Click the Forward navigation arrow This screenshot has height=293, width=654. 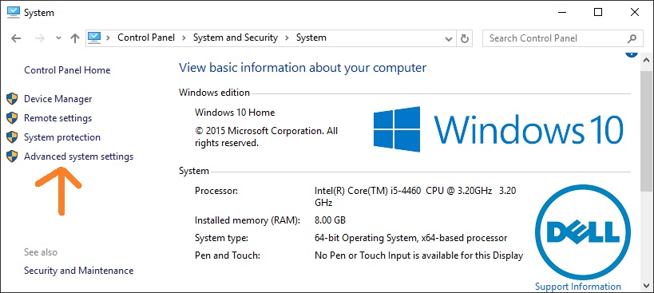point(40,38)
